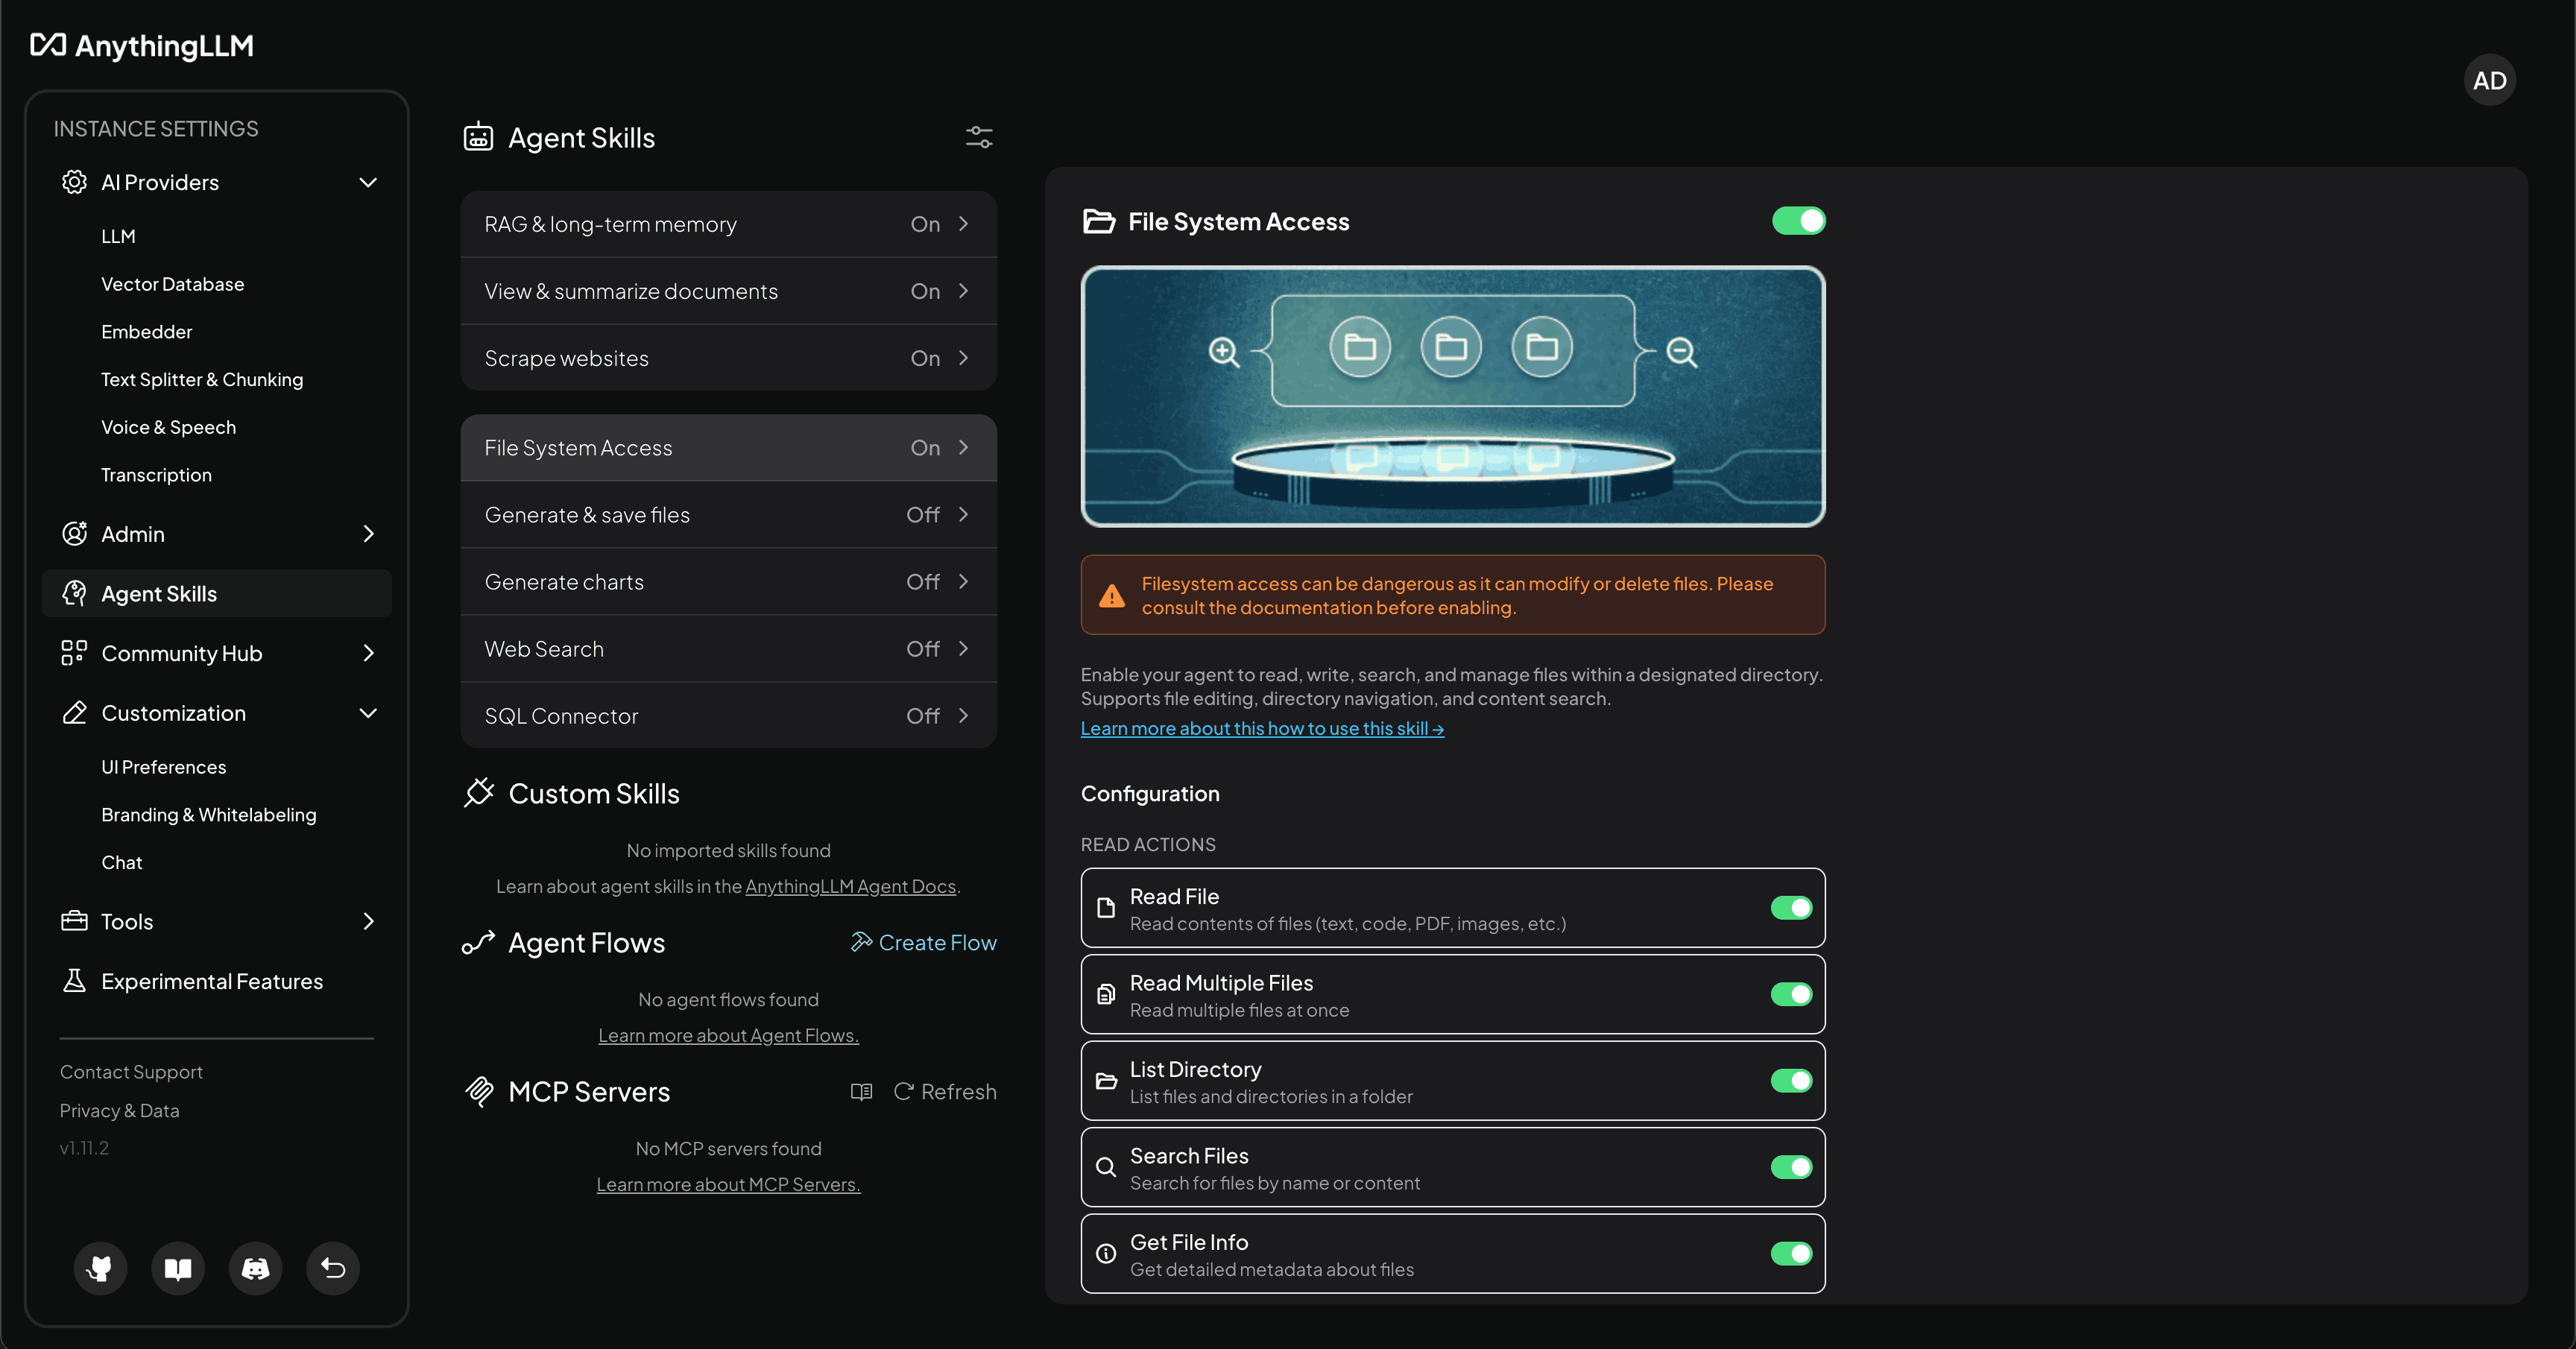This screenshot has width=2576, height=1349.
Task: Open the GitHub icon in the sidebar footer
Action: point(100,1268)
